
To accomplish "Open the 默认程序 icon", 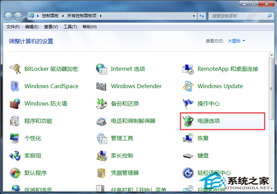I will click(x=15, y=173).
